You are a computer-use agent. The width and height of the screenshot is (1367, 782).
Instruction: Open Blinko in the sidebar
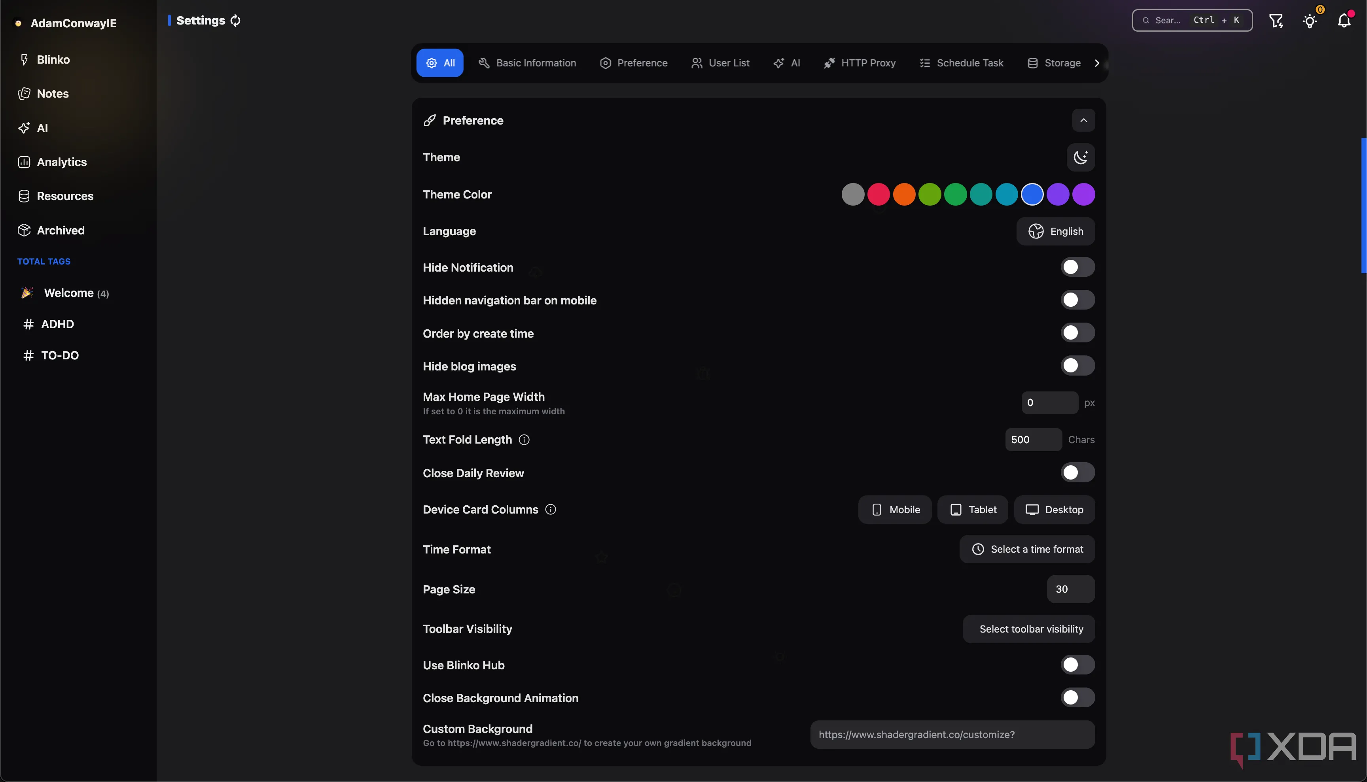coord(44,60)
